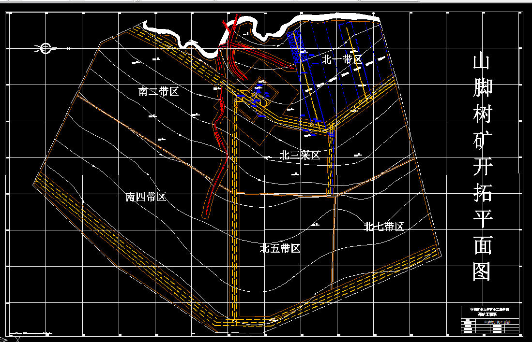The width and height of the screenshot is (532, 342).
Task: Select the drawing name cell in title block
Action: coord(497,322)
